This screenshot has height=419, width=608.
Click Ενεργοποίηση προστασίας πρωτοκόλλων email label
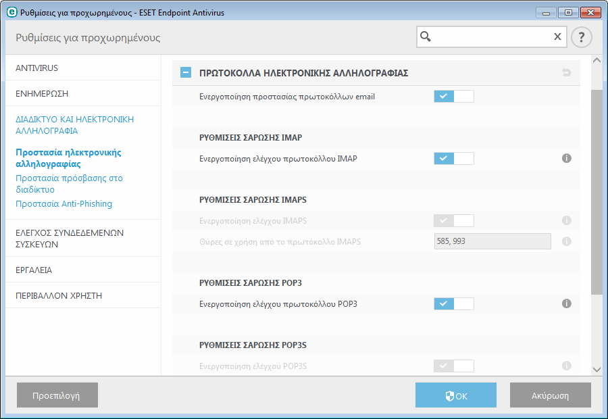point(287,97)
